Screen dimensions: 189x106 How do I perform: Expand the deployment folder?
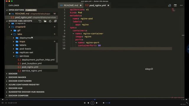point(14,38)
